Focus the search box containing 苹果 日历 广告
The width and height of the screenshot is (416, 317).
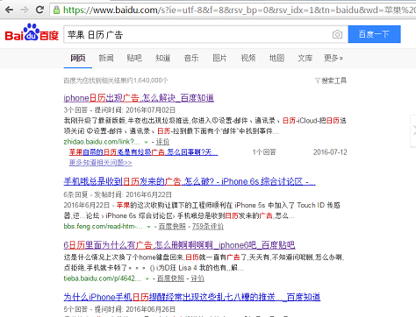[x=197, y=34]
